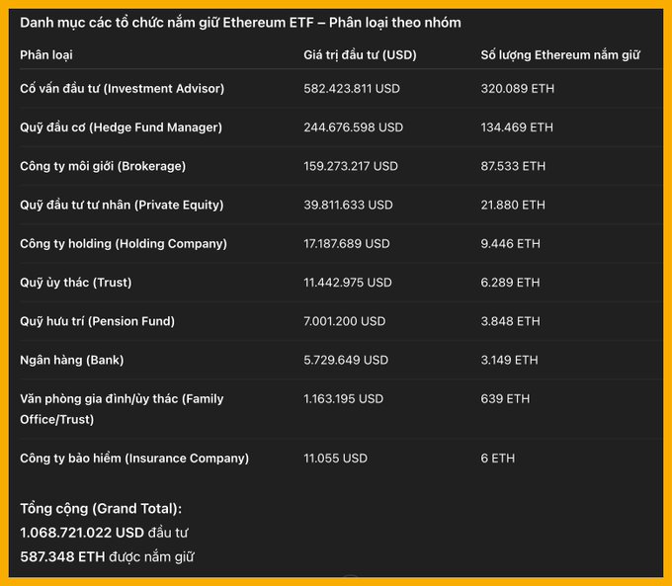Image resolution: width=672 pixels, height=586 pixels.
Task: Select the Holding Company row label
Action: tap(124, 243)
